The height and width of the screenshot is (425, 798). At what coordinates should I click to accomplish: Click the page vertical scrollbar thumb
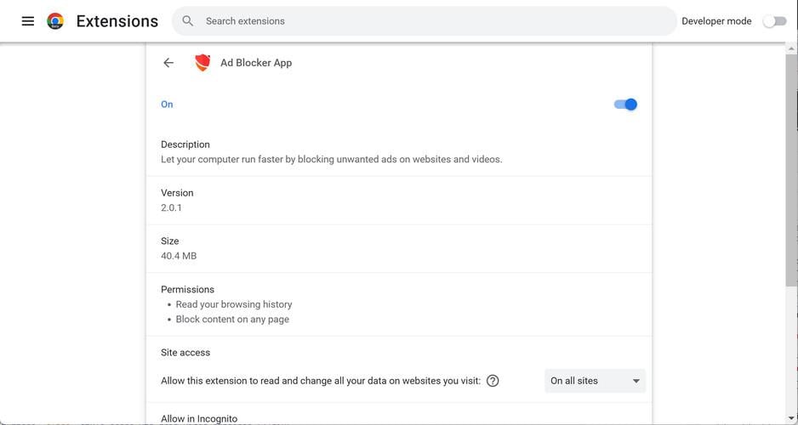click(x=791, y=170)
